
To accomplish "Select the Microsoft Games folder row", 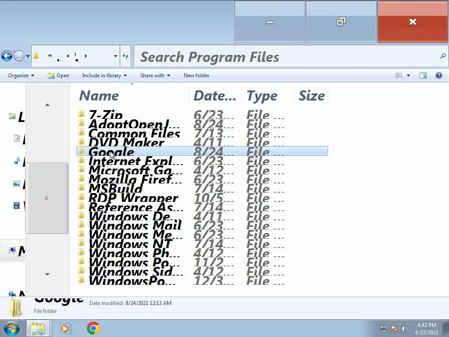I will pos(202,170).
